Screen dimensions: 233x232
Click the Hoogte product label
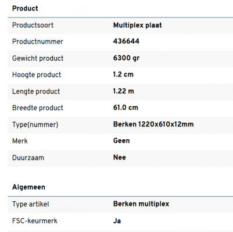(x=37, y=75)
